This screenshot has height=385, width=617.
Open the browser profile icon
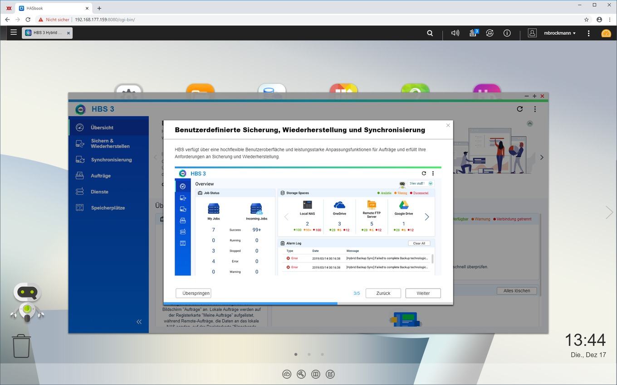click(599, 19)
